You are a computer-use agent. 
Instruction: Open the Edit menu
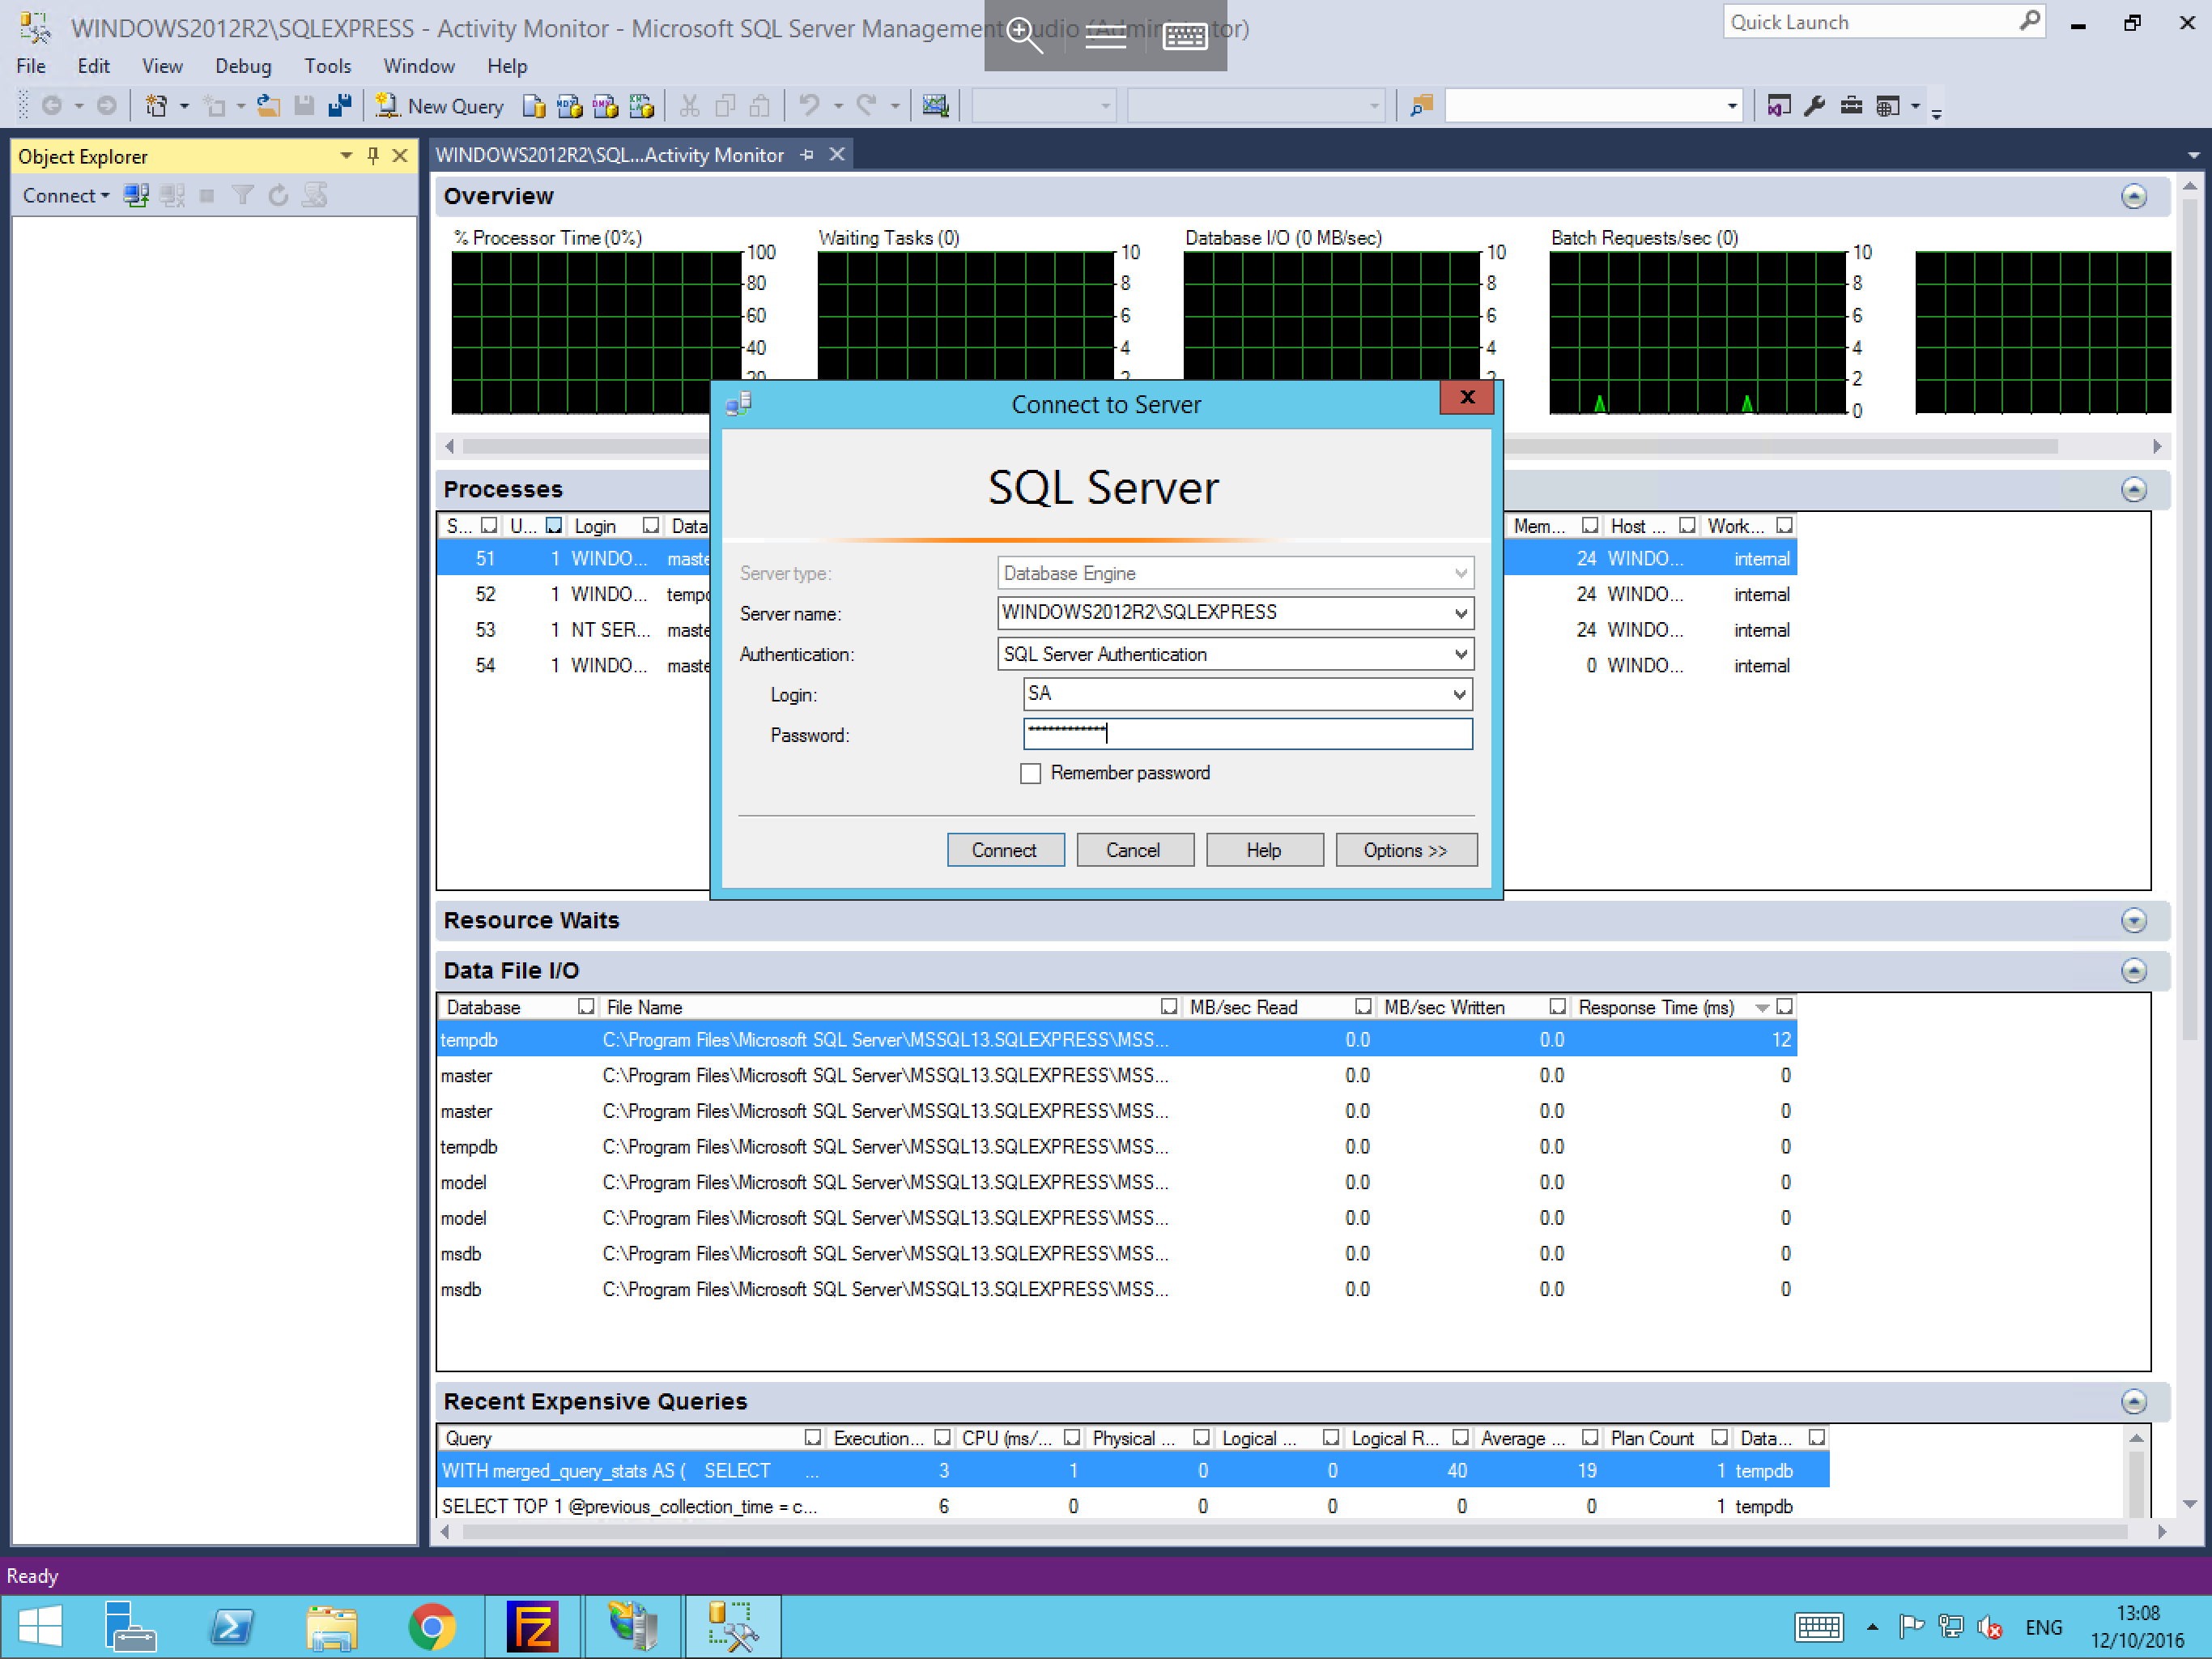[93, 66]
